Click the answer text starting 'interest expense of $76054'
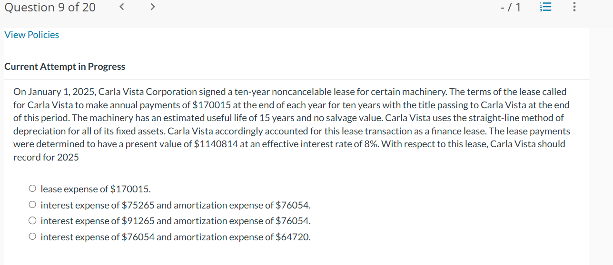Screen dimensions: 613x265 tap(175, 237)
